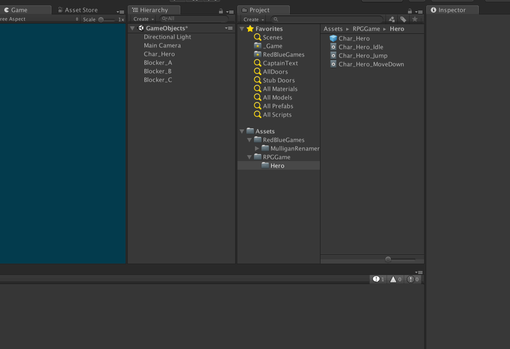The width and height of the screenshot is (510, 349).
Task: Click the All Scripts favorite search icon
Action: coord(257,114)
